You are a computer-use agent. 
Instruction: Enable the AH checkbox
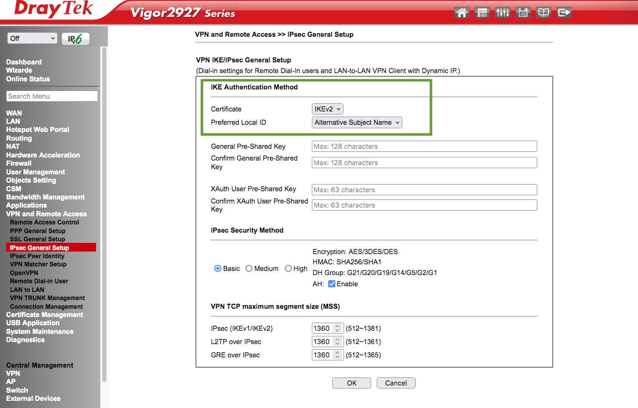coord(333,284)
